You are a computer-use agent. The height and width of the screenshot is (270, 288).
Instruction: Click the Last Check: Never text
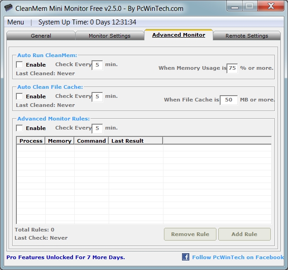click(41, 238)
